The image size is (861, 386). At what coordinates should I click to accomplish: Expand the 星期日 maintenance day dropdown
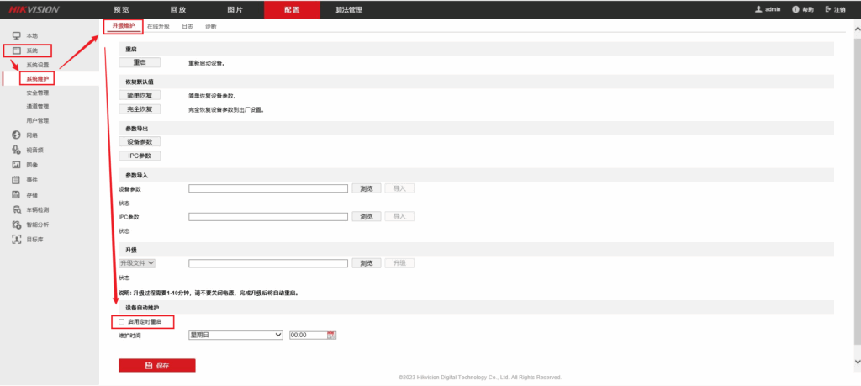click(x=235, y=335)
